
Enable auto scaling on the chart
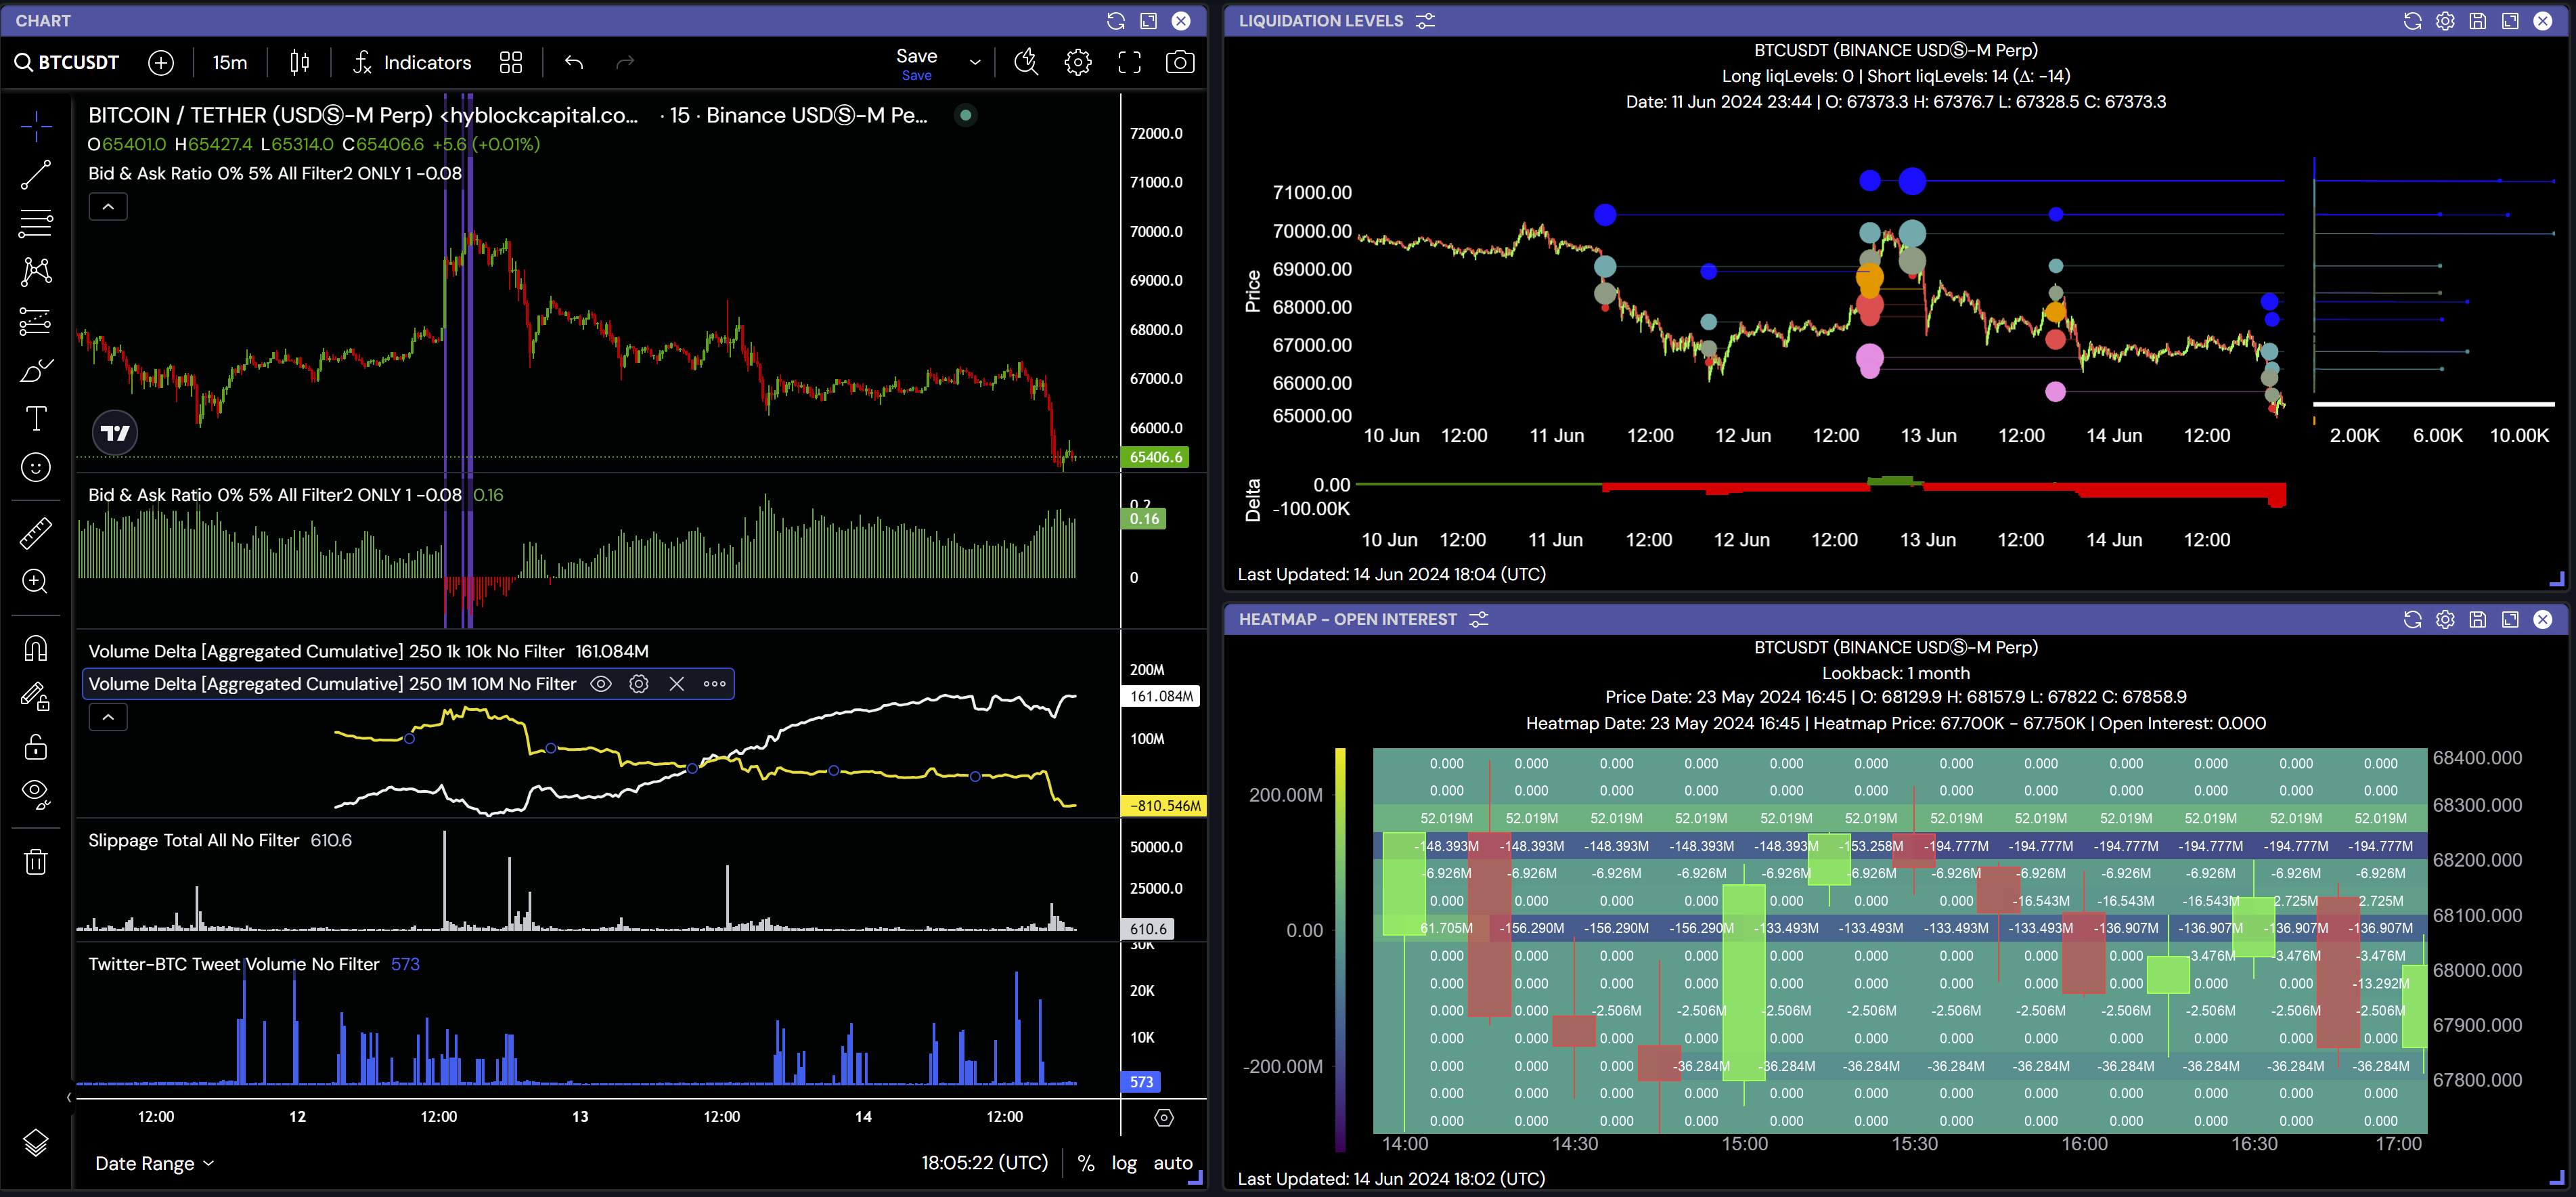[x=1173, y=1163]
